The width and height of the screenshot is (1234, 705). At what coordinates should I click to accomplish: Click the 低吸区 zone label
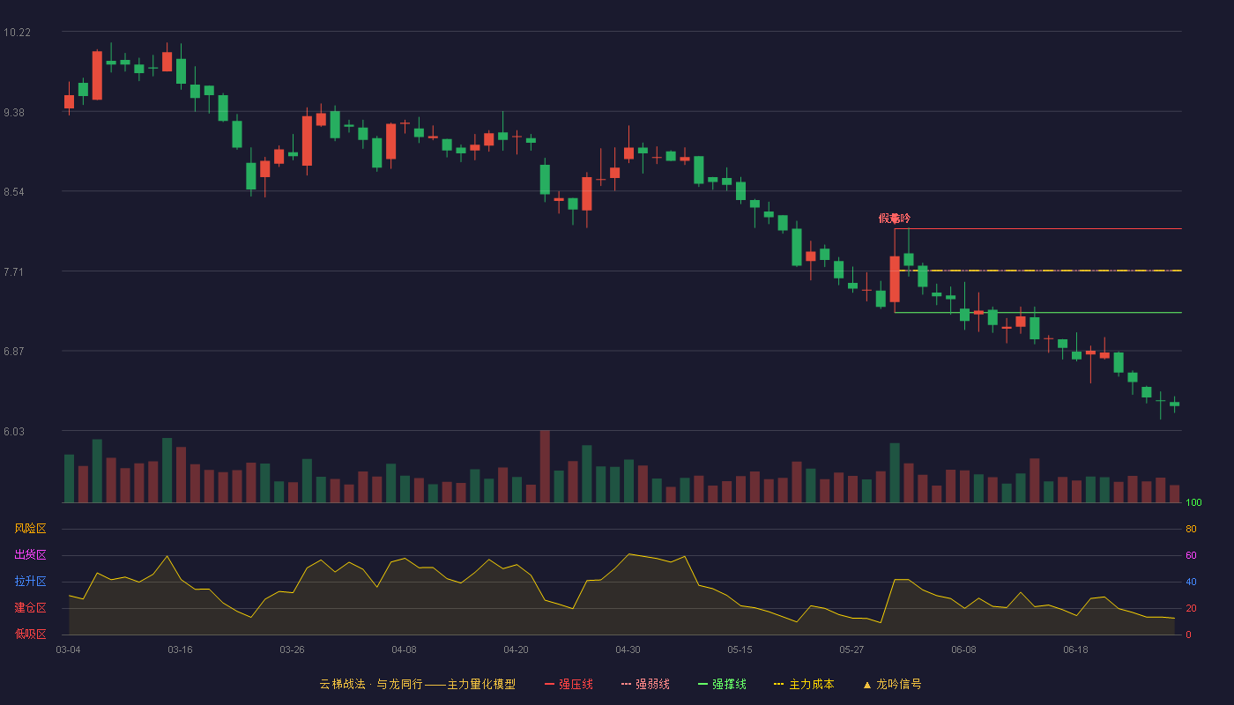[x=30, y=634]
